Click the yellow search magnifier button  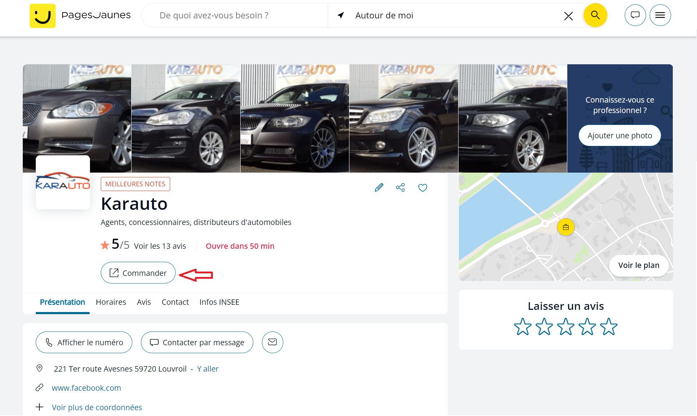[595, 16]
